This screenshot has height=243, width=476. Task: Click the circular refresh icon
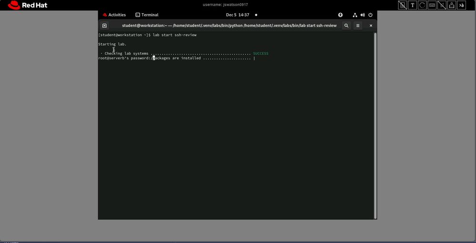pos(422,6)
